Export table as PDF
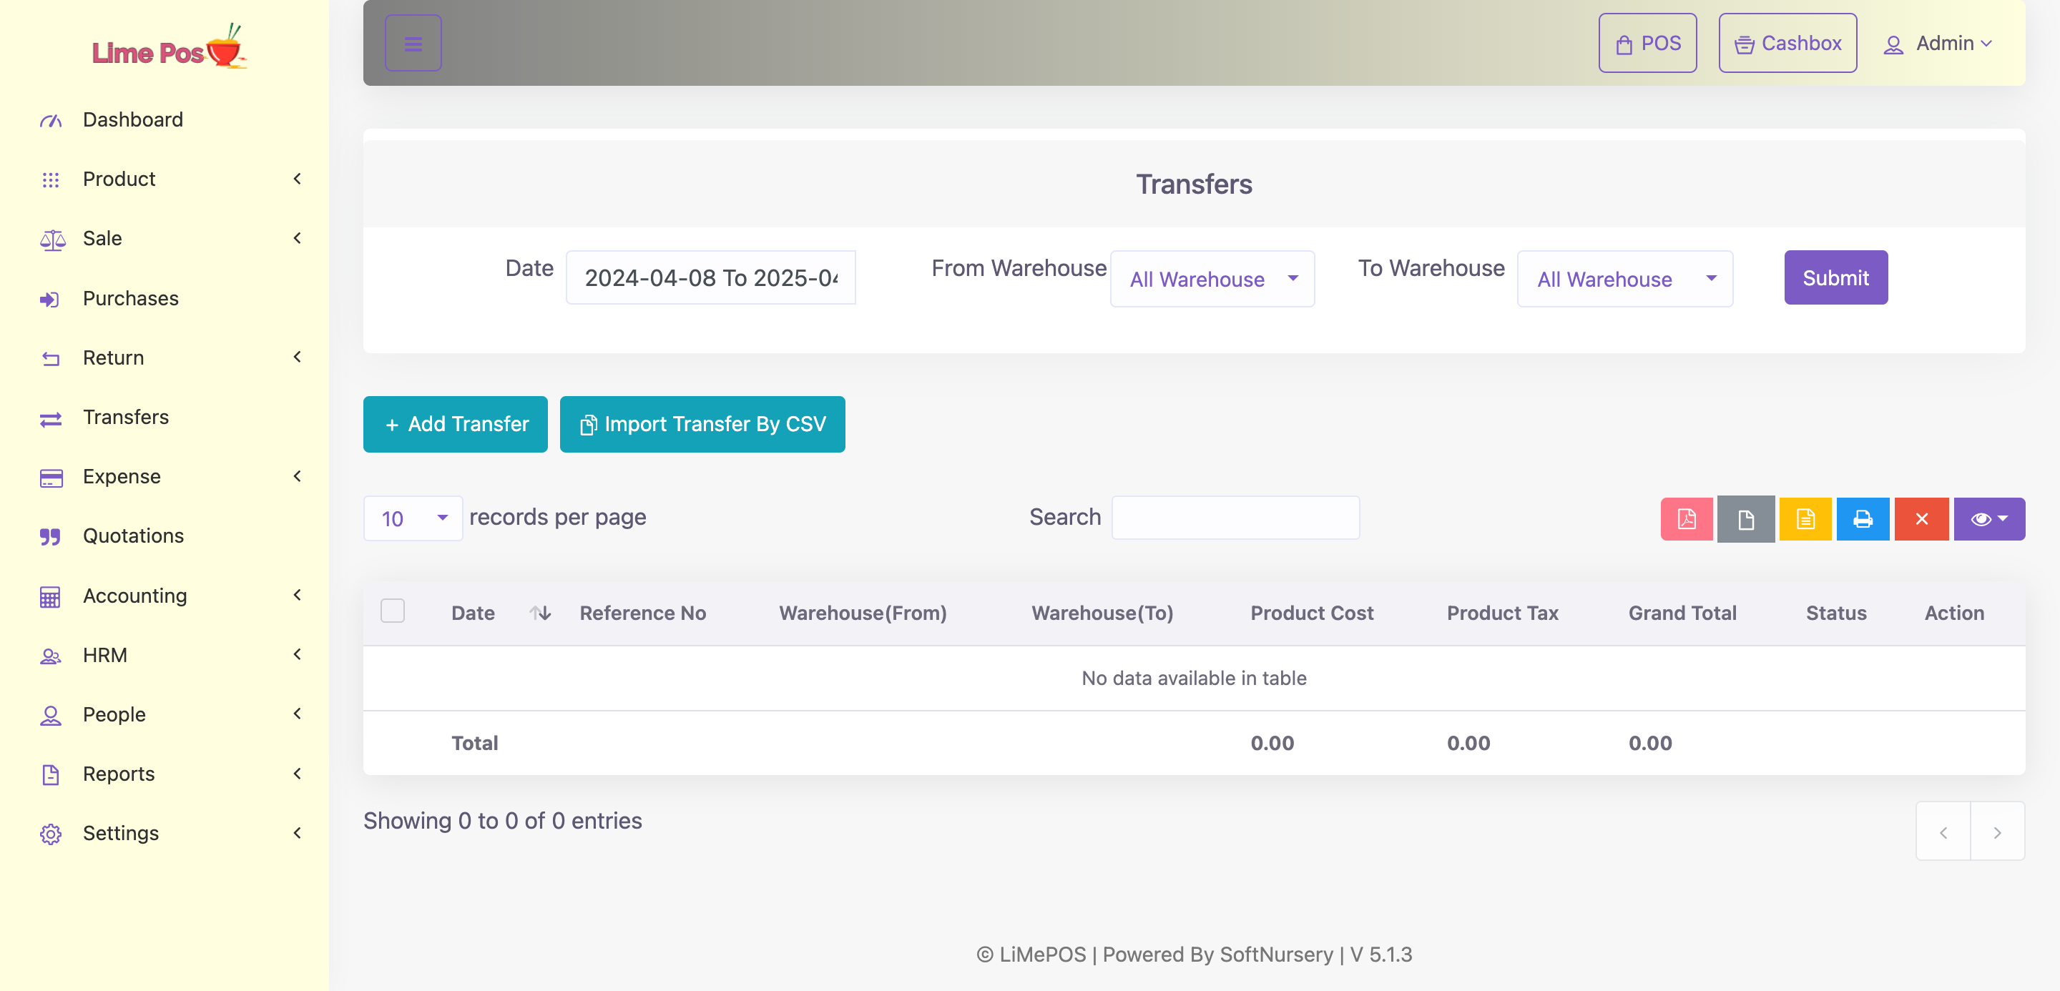2060x991 pixels. click(1686, 518)
